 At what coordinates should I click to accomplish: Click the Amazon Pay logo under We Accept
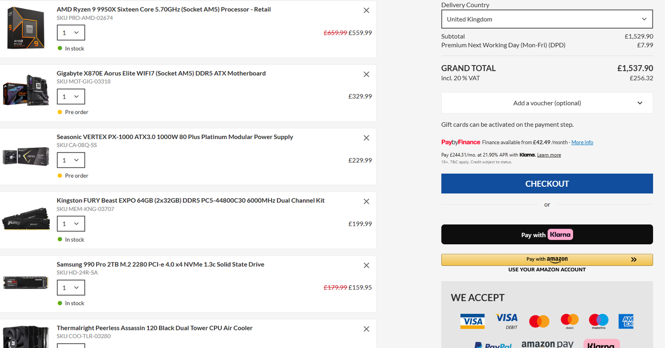pyautogui.click(x=548, y=344)
